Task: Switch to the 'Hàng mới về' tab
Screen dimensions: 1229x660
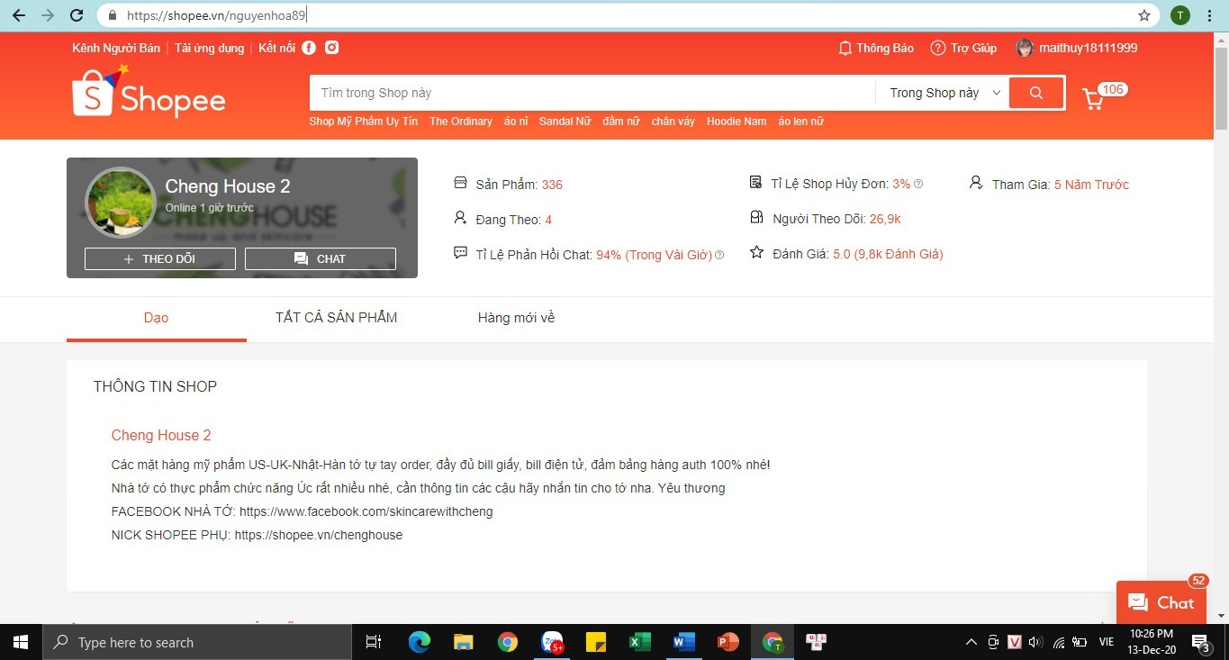Action: pyautogui.click(x=516, y=318)
